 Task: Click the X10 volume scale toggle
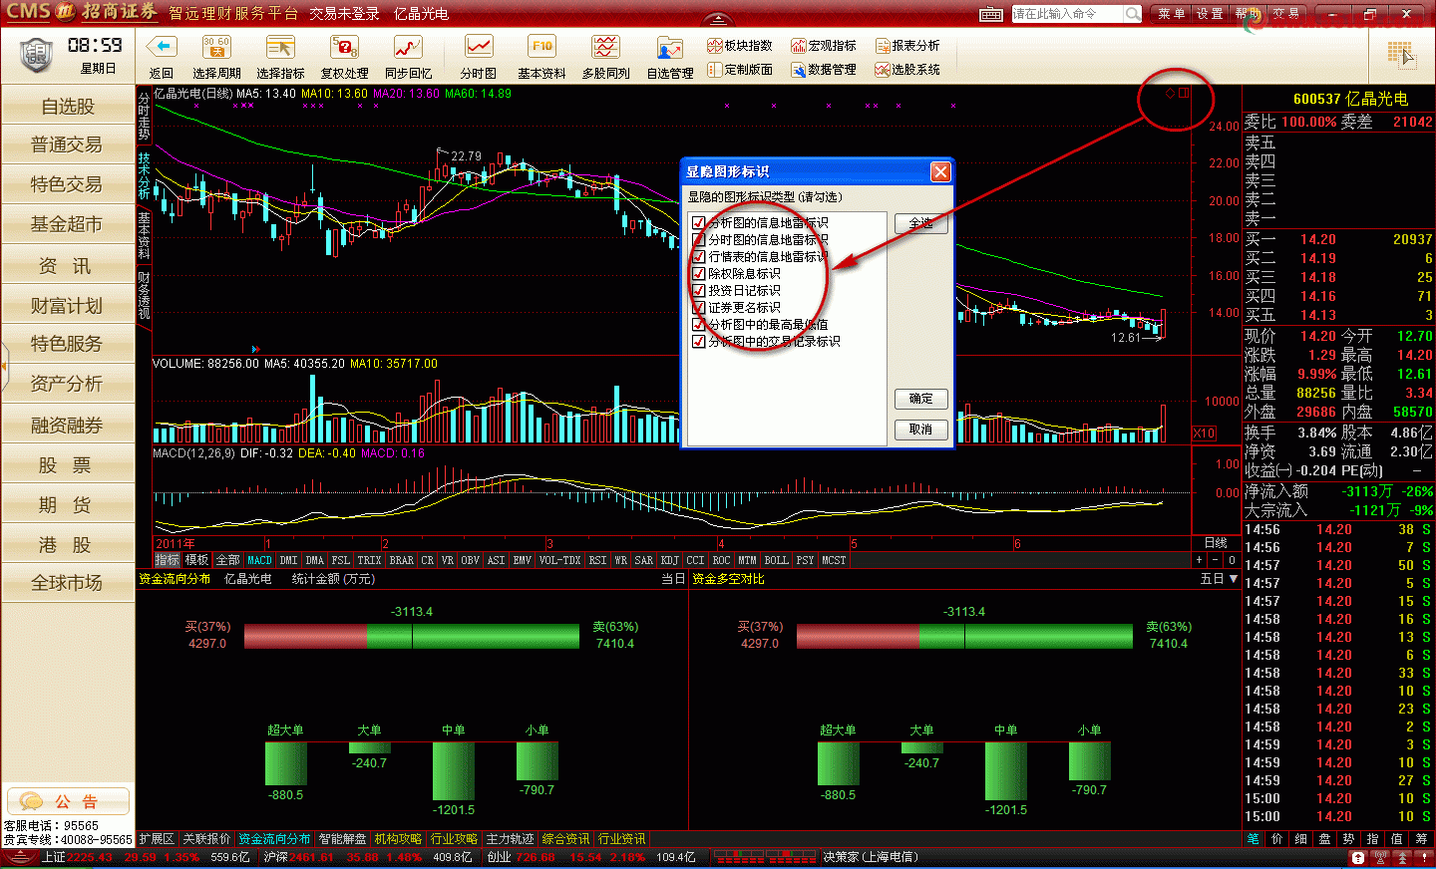(x=1205, y=434)
